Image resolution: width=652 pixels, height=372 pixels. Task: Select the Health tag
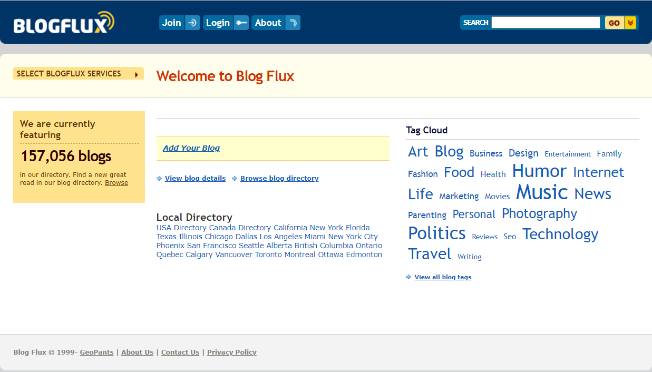[x=493, y=174]
